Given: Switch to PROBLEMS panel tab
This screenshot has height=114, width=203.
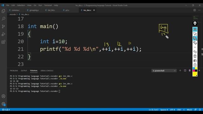Looking at the screenshot, I should click(14, 71).
